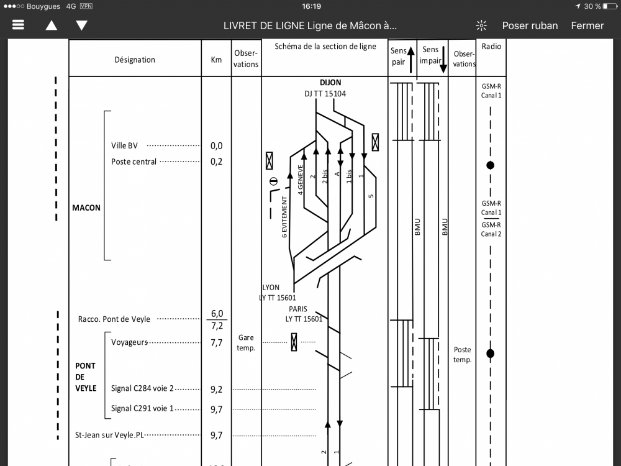The image size is (621, 466).
Task: Go to next page with down triangle
Action: [81, 25]
